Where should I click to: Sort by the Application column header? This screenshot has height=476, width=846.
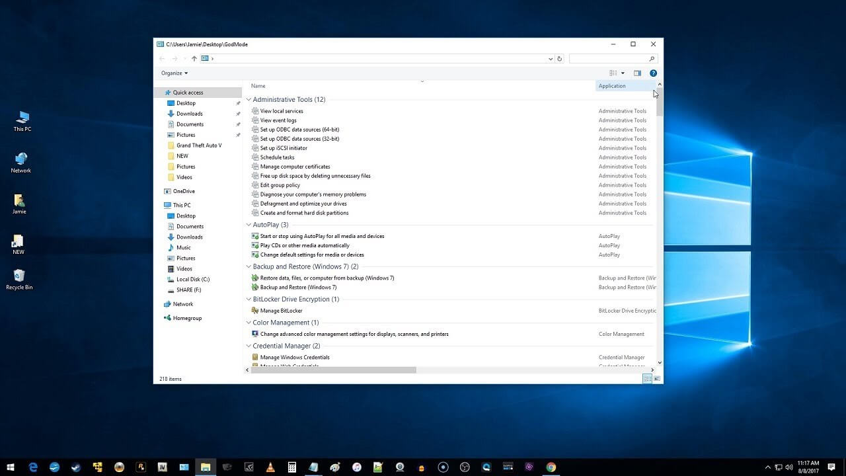click(625, 86)
